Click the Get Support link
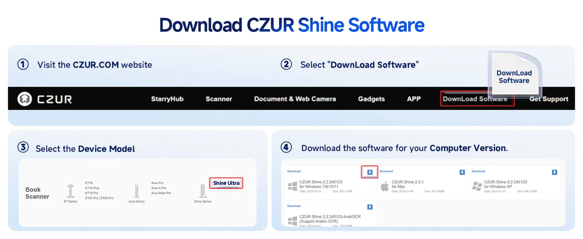Screen dimensions: 583x239 [x=549, y=99]
